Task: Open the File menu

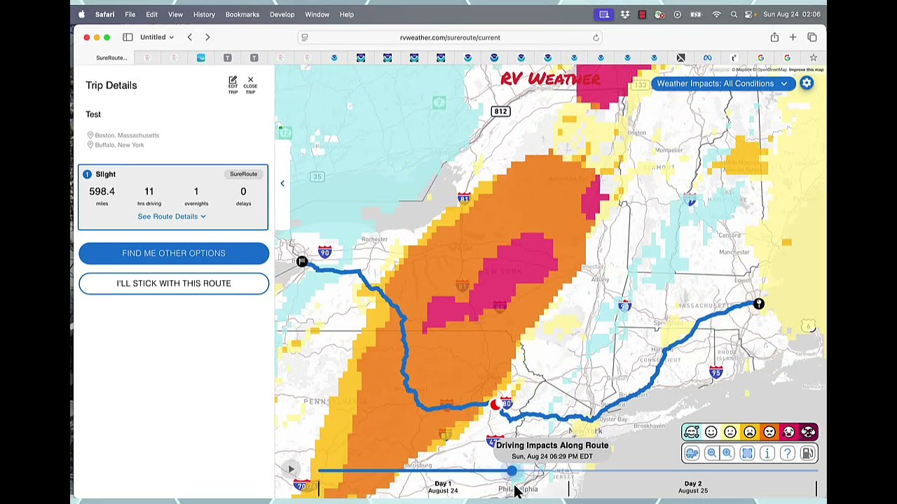Action: (130, 14)
